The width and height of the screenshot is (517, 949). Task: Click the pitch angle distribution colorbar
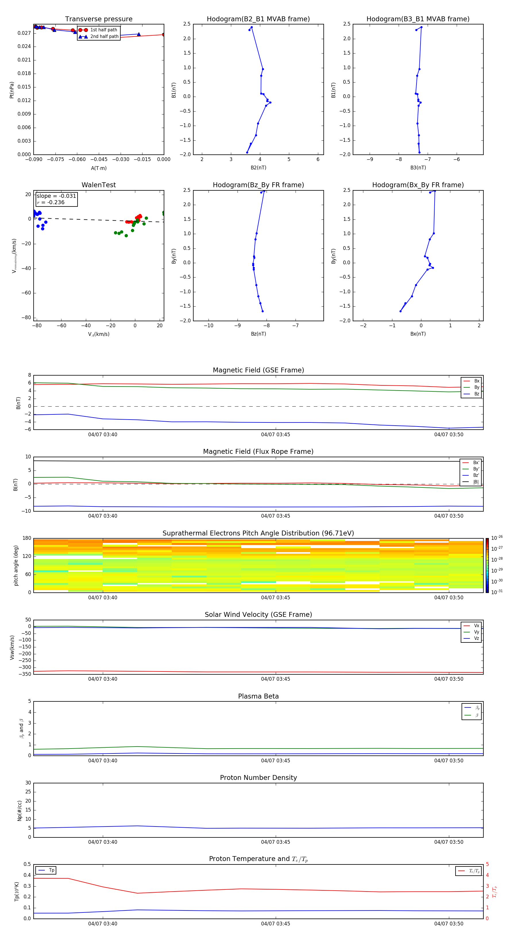[487, 565]
